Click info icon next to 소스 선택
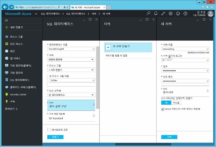The height and width of the screenshot is (147, 216). (60, 91)
